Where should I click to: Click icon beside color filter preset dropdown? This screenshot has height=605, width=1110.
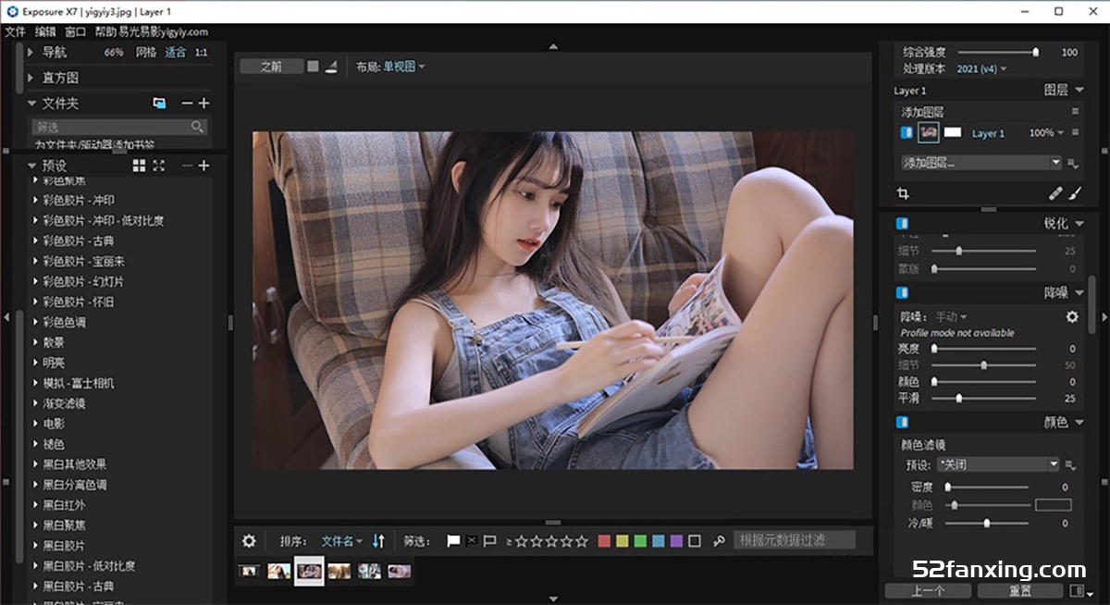1071,464
